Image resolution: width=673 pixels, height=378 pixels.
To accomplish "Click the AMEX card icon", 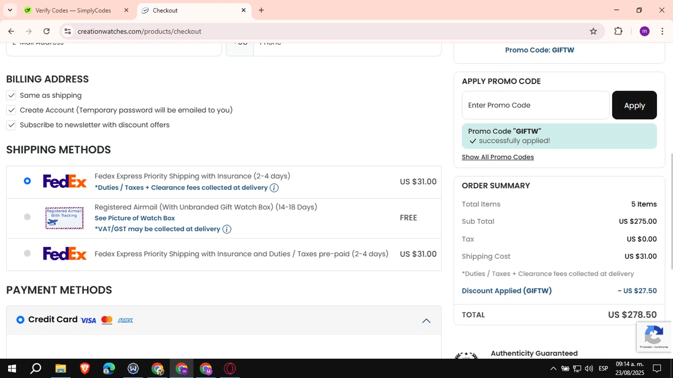I will tap(125, 320).
